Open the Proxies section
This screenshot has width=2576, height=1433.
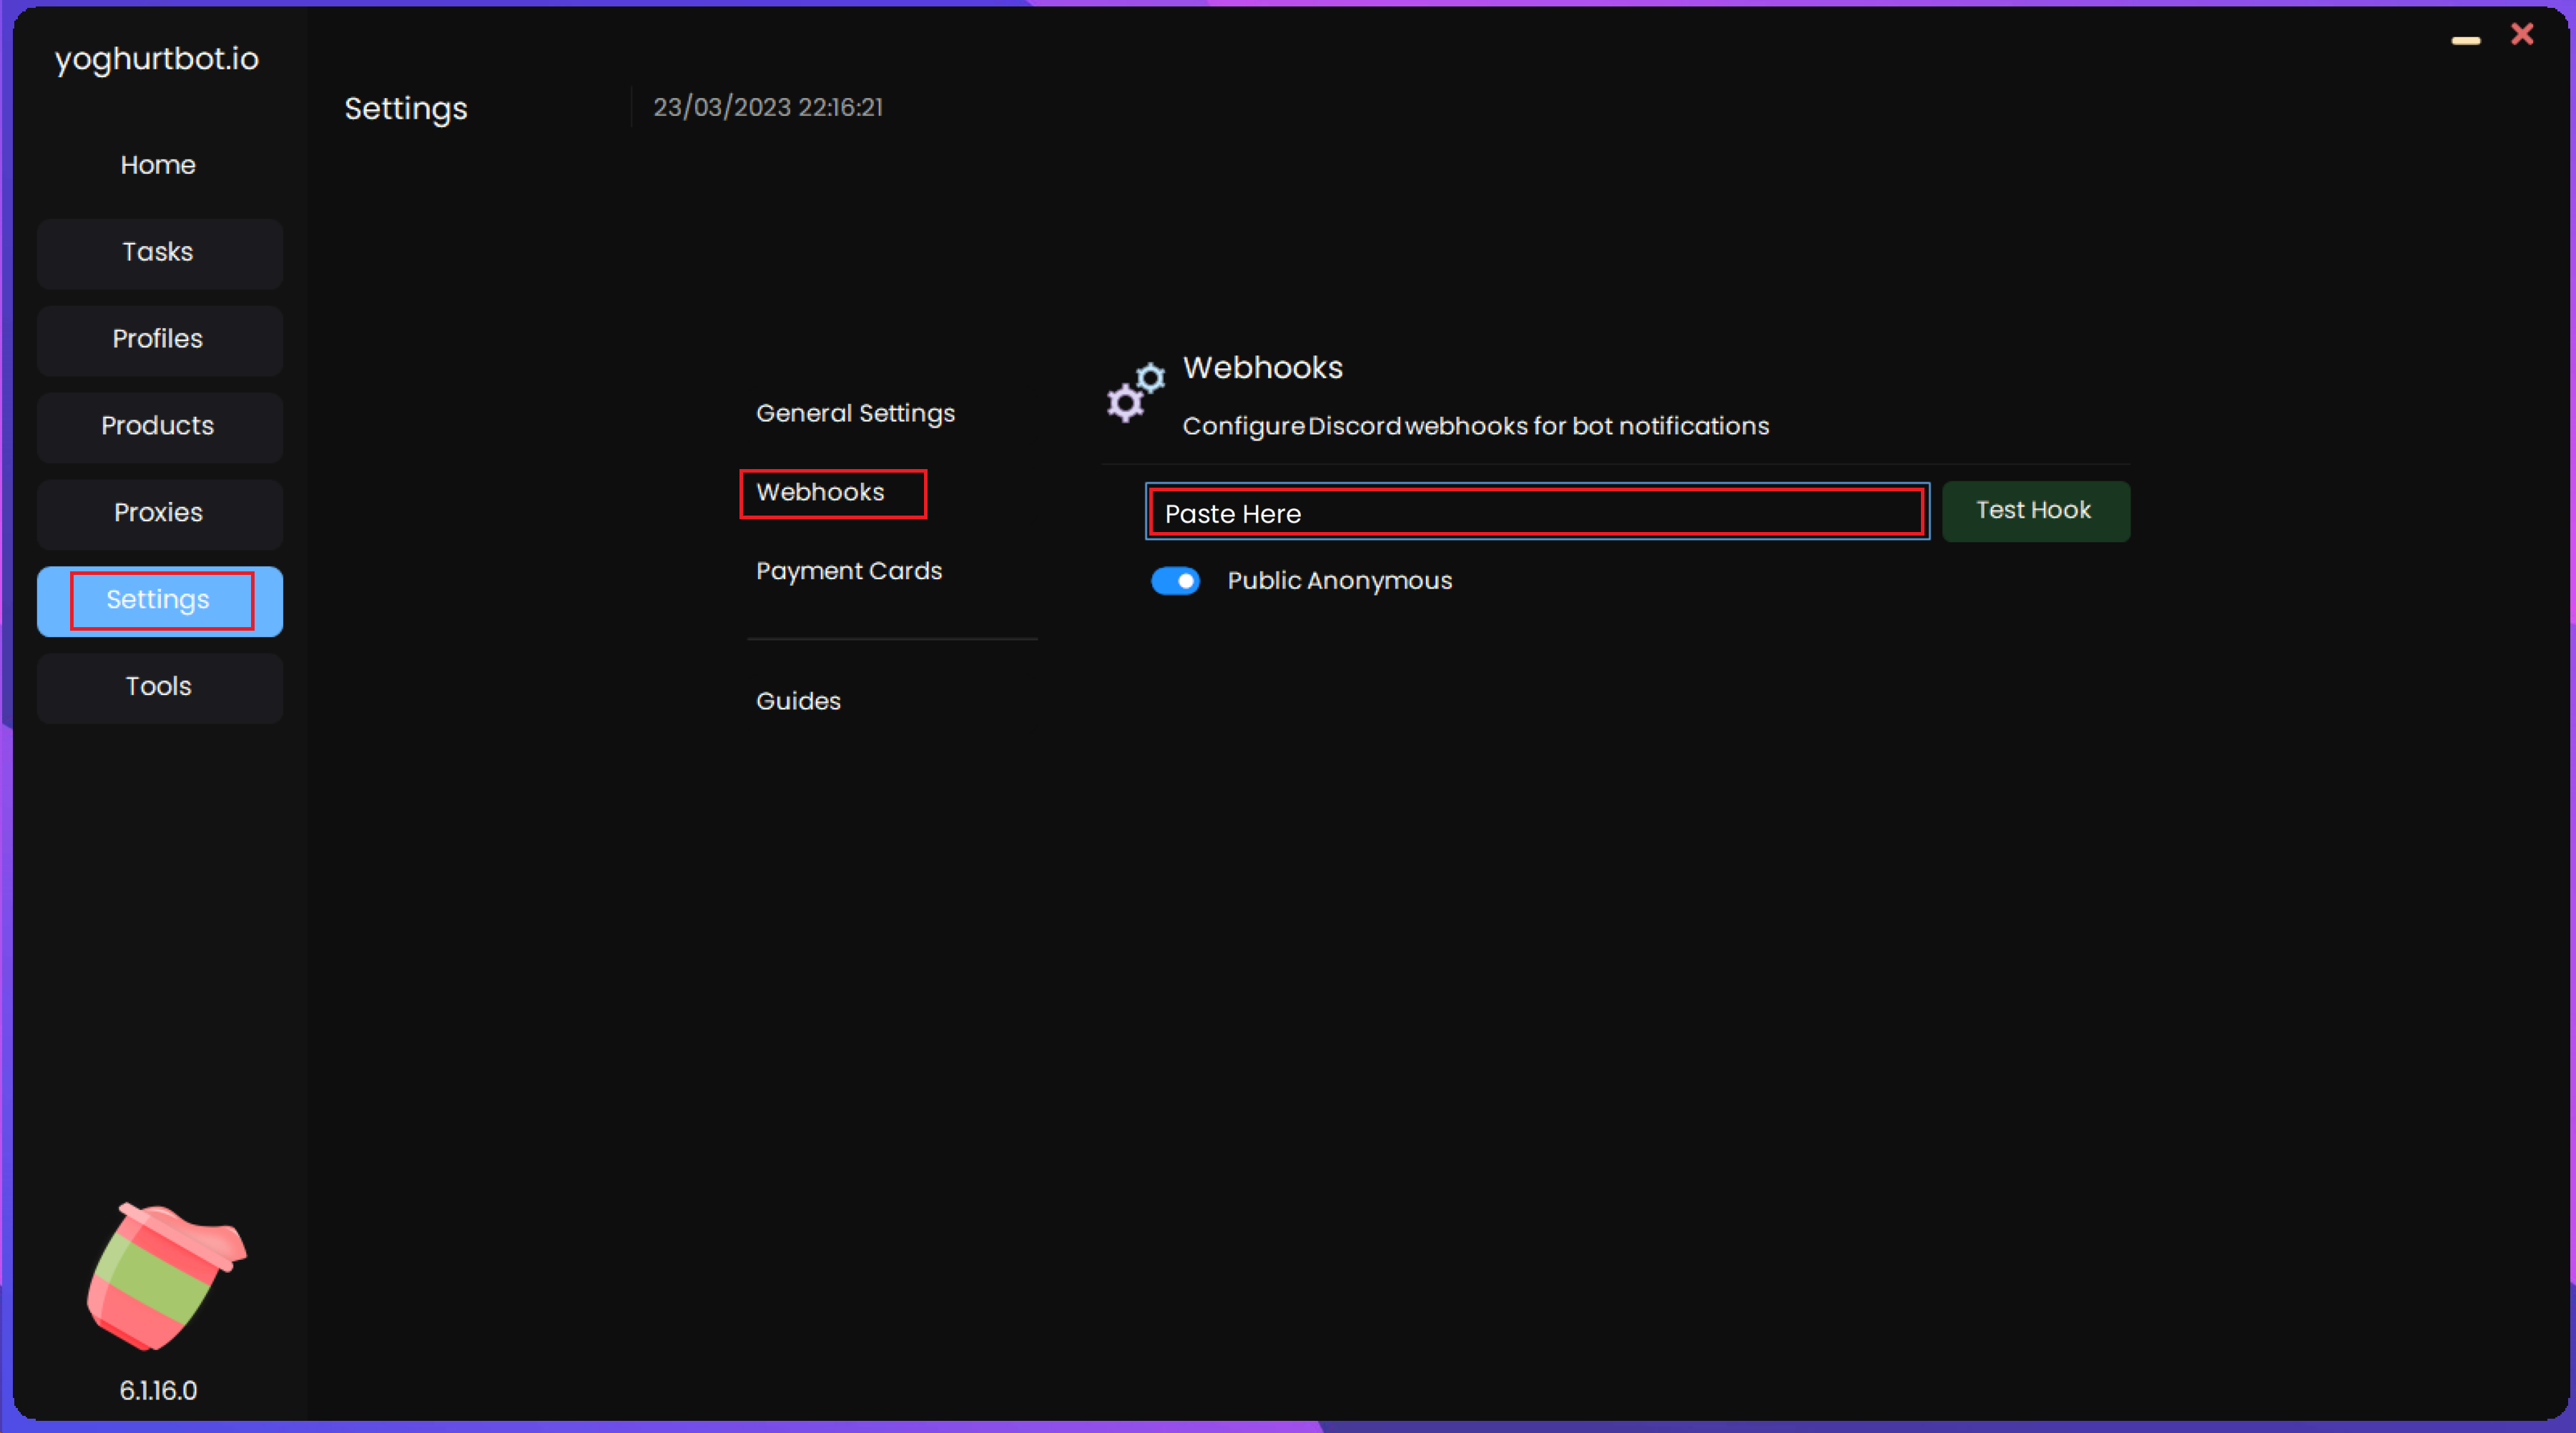tap(159, 513)
